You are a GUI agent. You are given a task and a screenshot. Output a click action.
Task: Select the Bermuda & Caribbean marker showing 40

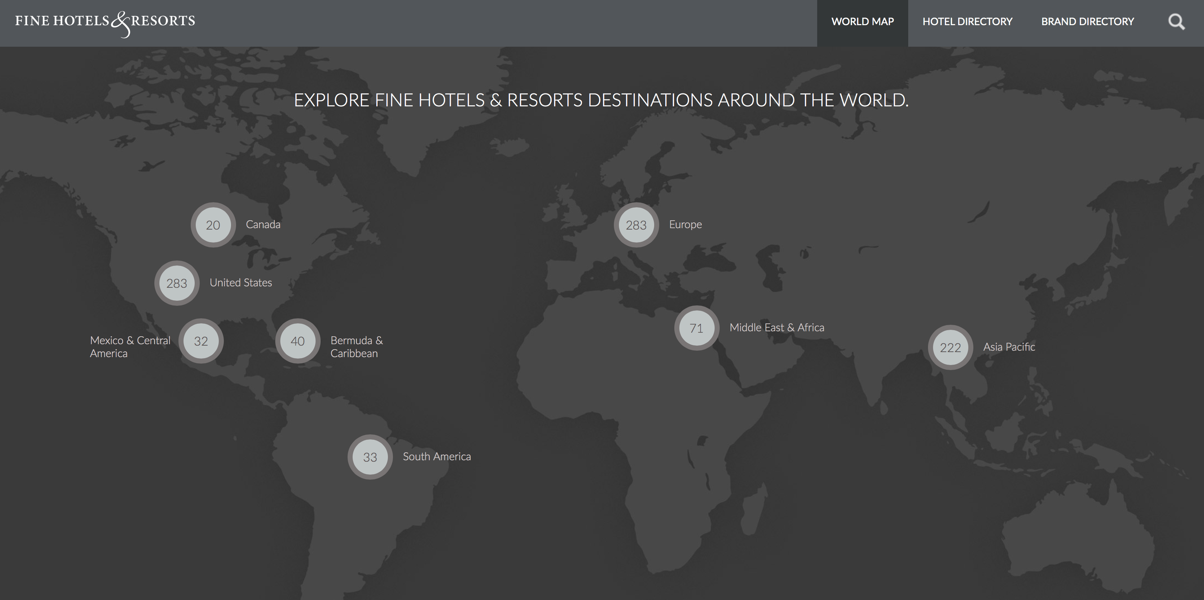298,341
